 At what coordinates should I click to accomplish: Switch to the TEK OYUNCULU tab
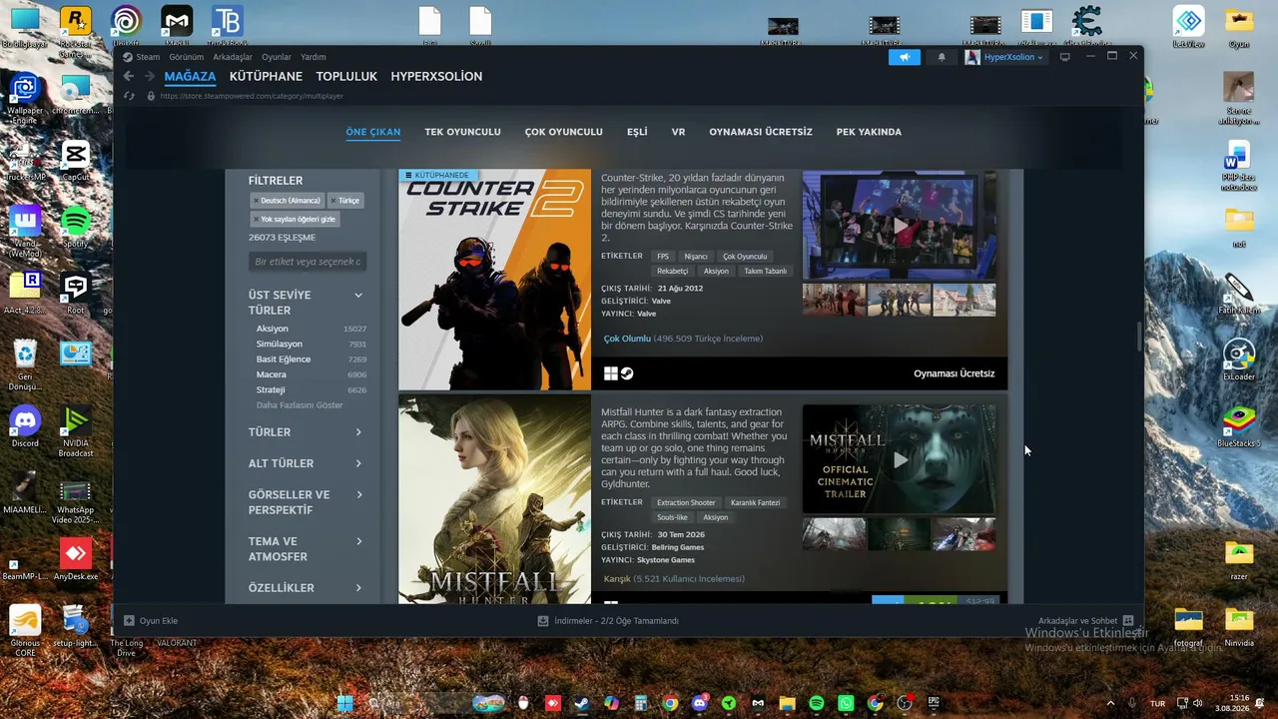click(462, 132)
